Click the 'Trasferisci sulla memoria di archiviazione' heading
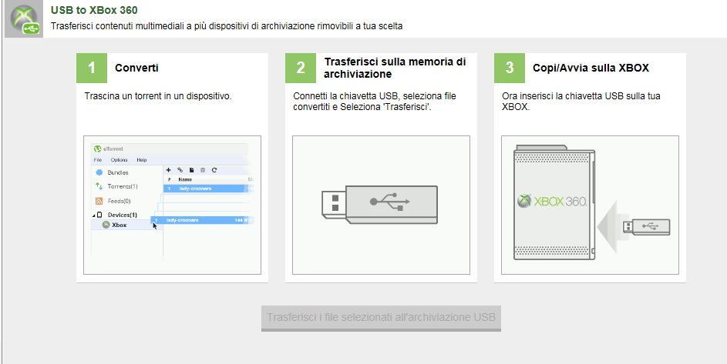727x364 pixels. (x=395, y=68)
